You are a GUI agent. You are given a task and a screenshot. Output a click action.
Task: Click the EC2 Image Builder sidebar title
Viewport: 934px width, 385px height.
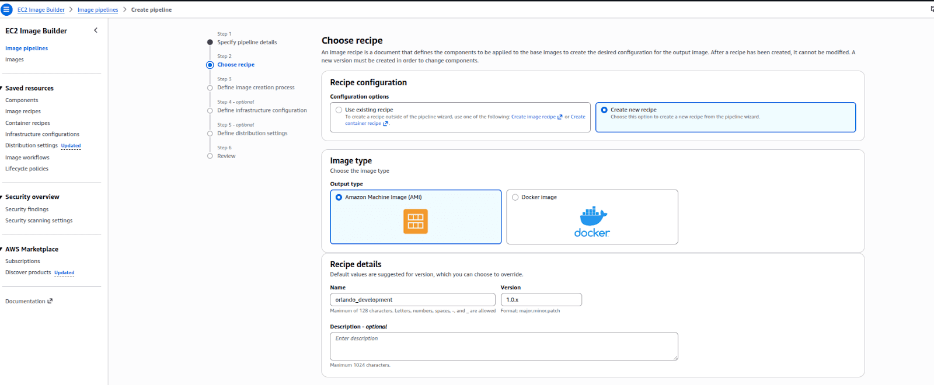click(x=36, y=31)
